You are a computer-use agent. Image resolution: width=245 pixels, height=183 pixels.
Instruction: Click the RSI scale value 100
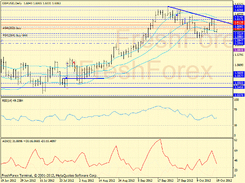click(236, 99)
